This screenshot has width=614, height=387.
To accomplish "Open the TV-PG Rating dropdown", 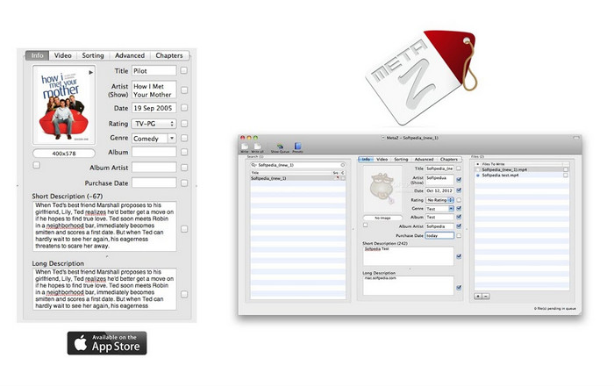I will pos(153,124).
